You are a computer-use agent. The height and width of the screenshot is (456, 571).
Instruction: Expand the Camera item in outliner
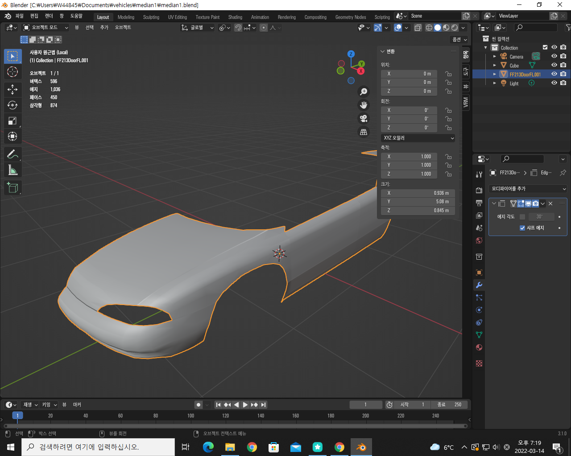(494, 57)
